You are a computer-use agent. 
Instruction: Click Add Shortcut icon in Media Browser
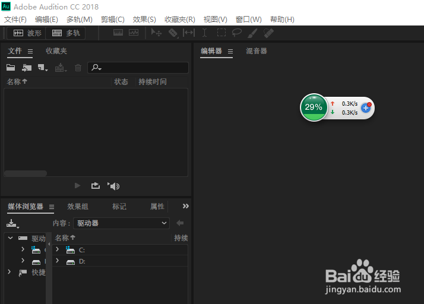(x=12, y=223)
